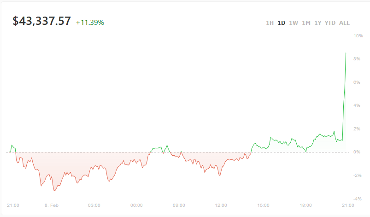Screen dimensions: 370x217
Task: Click the +11.39% change indicator
Action: coord(90,22)
